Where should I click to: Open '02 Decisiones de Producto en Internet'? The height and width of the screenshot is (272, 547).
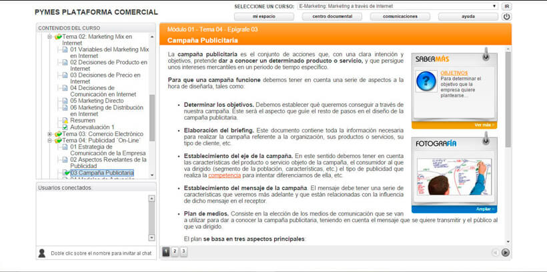point(109,65)
